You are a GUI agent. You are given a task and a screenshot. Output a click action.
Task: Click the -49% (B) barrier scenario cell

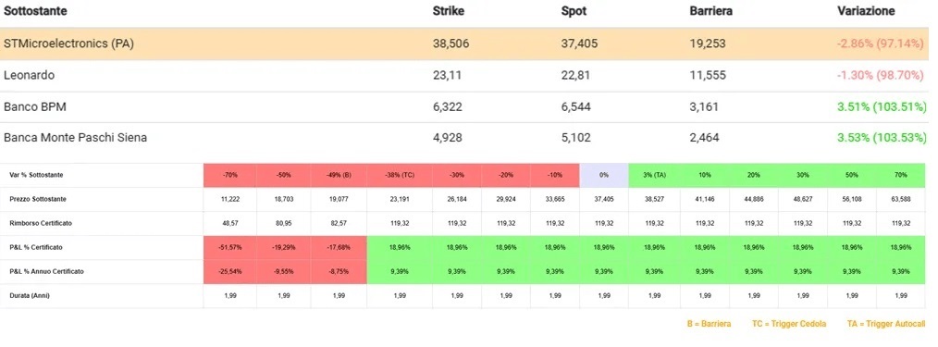tap(339, 175)
